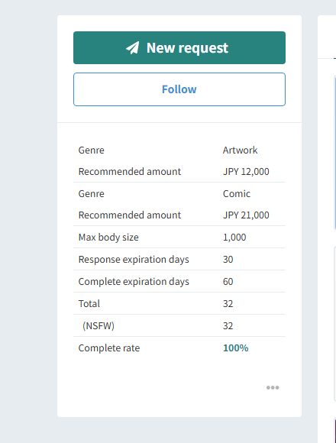
Task: Click the JPY 21,000 recommended amount
Action: click(246, 215)
